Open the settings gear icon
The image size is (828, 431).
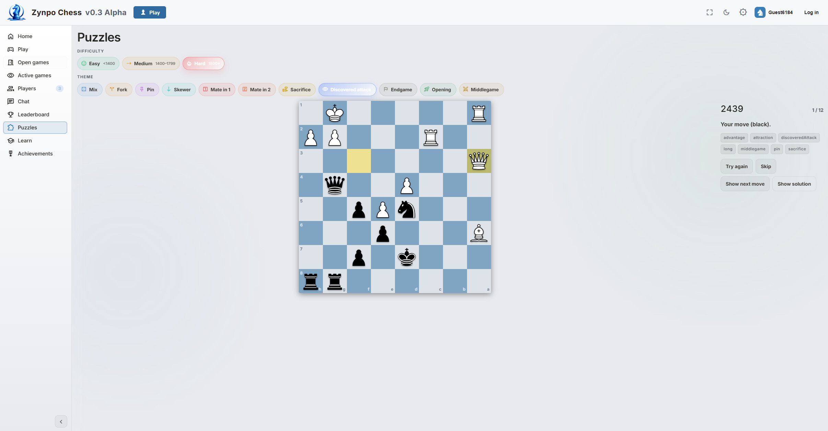[743, 12]
